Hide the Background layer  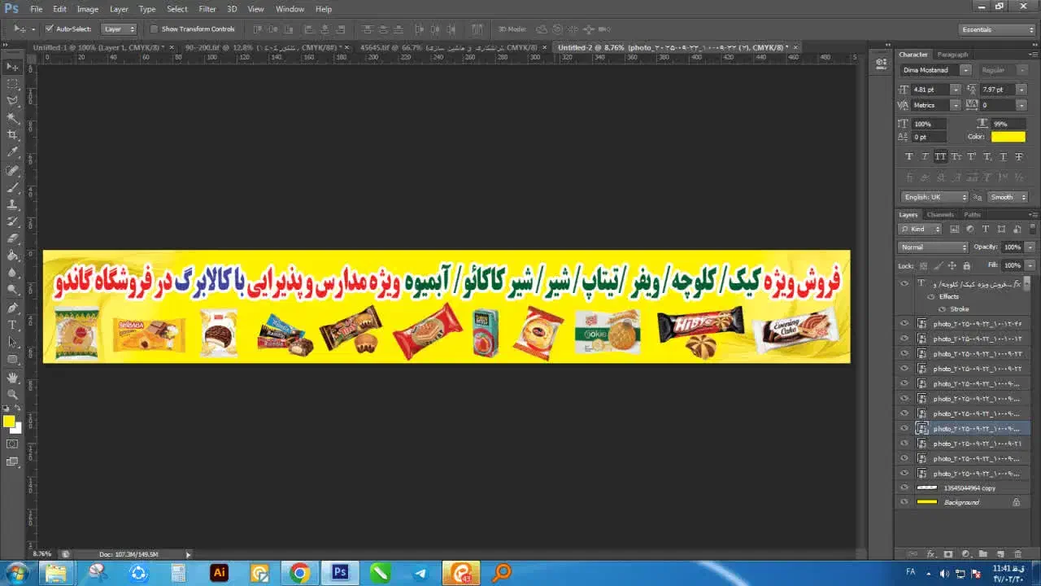[x=904, y=502]
